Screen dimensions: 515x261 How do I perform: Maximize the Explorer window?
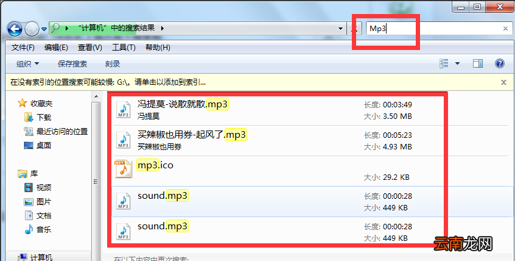coord(477,7)
